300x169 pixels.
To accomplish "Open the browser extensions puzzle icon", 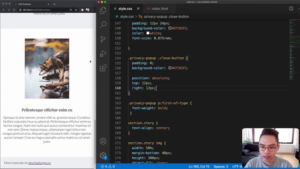I will pos(82,10).
